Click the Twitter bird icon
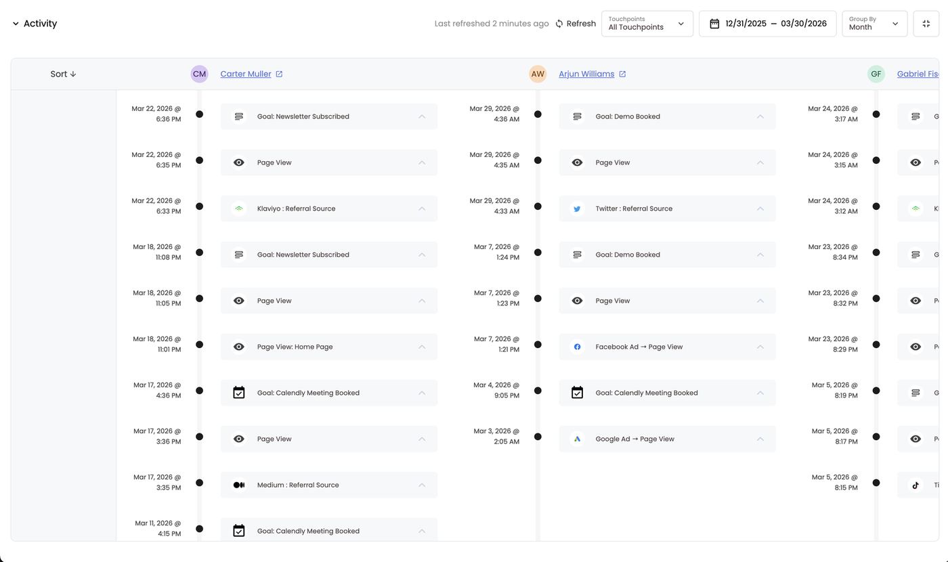 click(x=578, y=209)
